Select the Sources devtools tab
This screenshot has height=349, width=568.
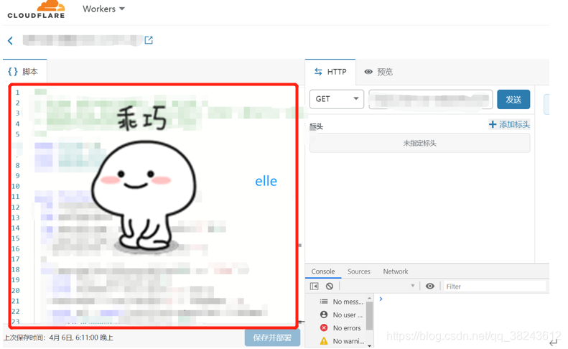coord(359,271)
